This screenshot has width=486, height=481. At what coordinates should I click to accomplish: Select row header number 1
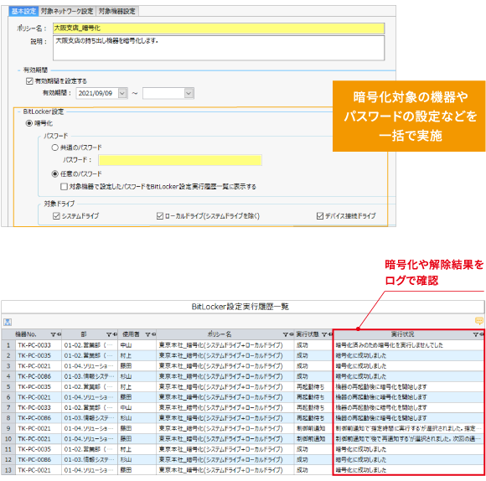[x=8, y=345]
